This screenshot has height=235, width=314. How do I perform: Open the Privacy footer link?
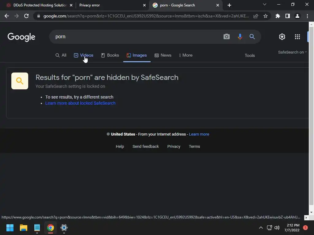tap(174, 147)
